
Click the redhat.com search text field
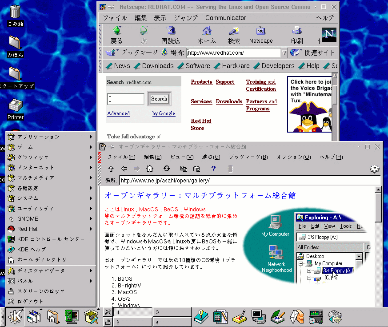126,99
